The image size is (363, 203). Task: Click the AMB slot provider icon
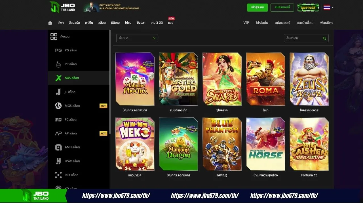coord(58,147)
